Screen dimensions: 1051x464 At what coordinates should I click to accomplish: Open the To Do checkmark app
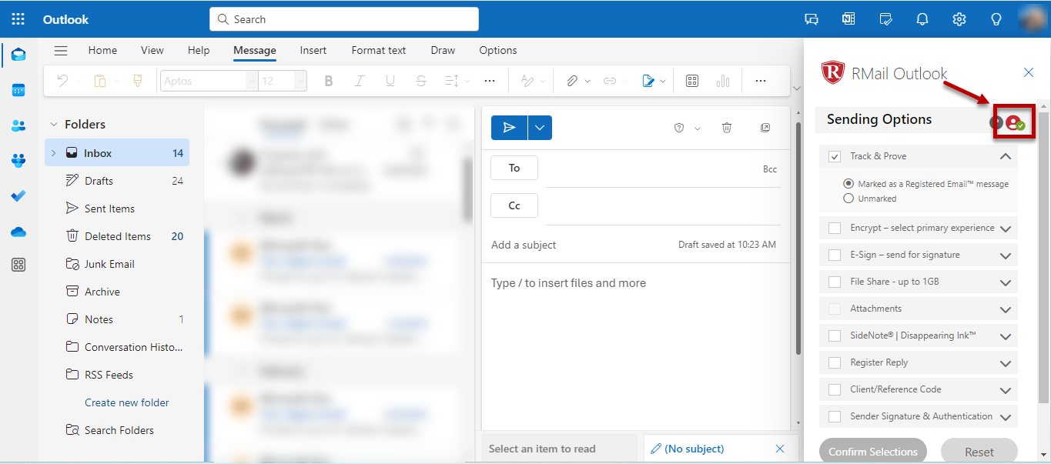[18, 196]
